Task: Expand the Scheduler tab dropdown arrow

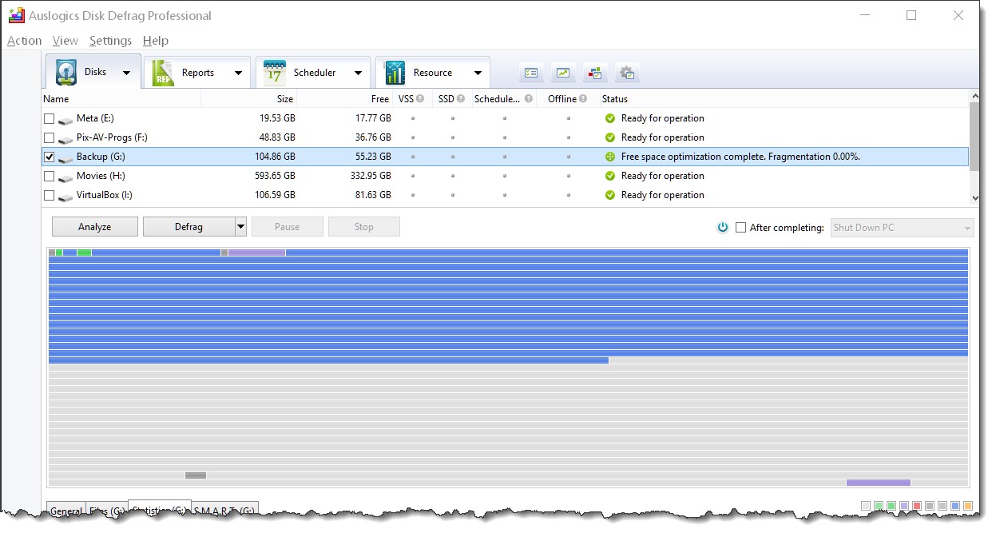Action: pos(358,73)
